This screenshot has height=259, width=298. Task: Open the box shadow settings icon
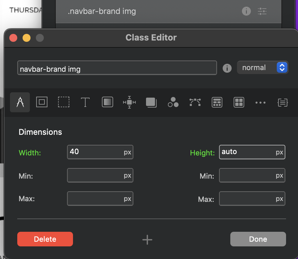[x=151, y=102]
